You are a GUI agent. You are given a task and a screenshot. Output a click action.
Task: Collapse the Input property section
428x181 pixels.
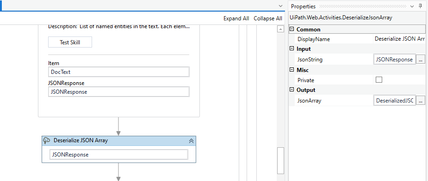click(x=292, y=49)
